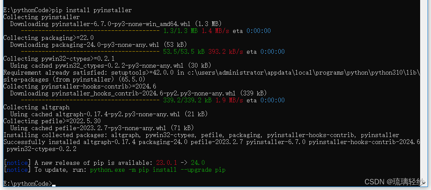Click the blue '0:00:00' eta on first download

[x=259, y=31]
